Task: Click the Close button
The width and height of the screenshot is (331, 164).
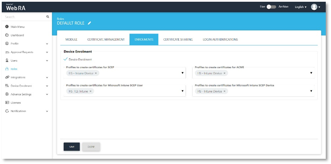Action: click(x=91, y=147)
